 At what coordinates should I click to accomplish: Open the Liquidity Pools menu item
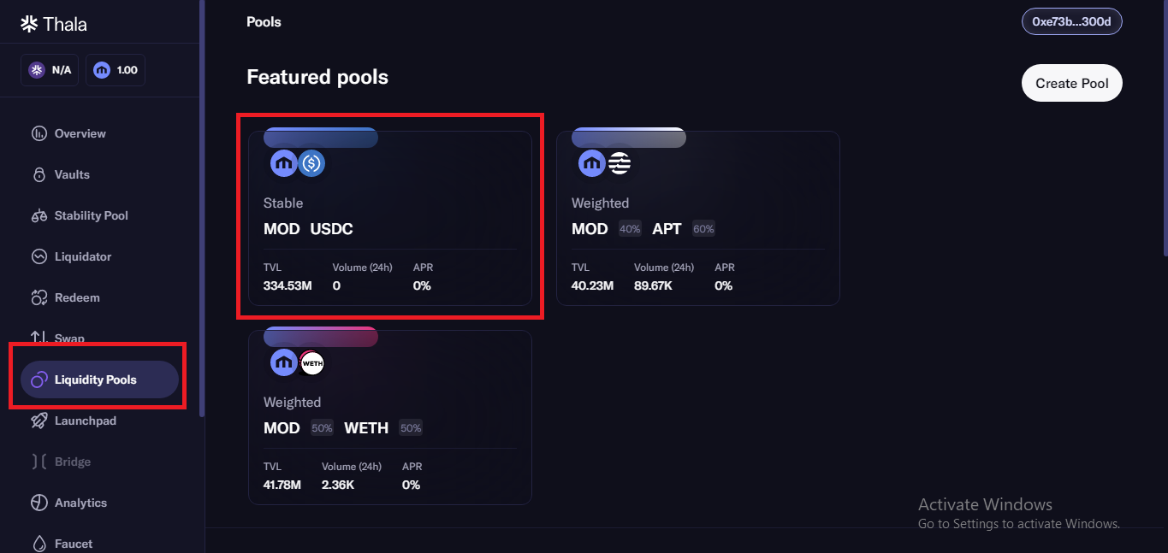[95, 379]
